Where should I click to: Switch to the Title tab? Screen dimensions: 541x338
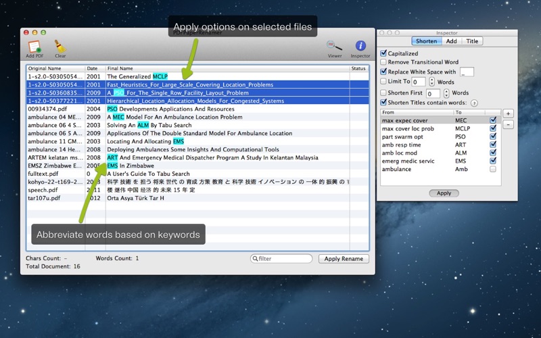pos(472,41)
